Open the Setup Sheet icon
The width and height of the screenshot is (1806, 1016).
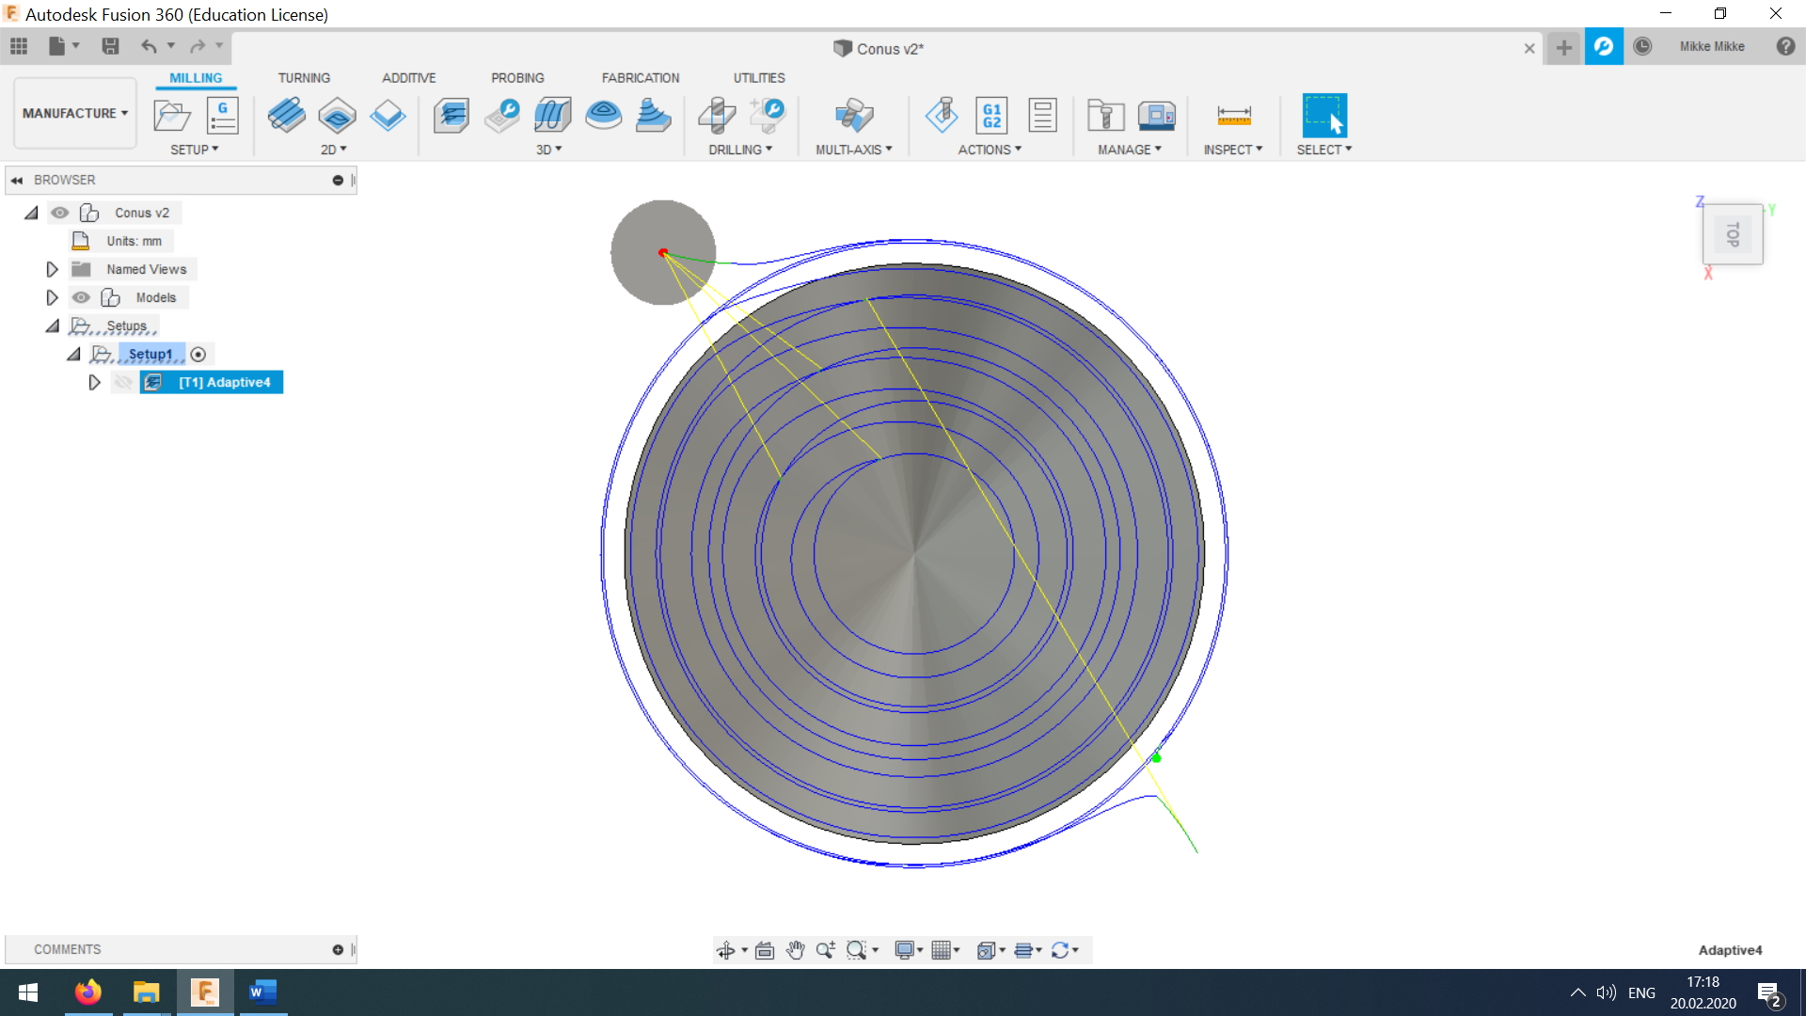pyautogui.click(x=1042, y=116)
